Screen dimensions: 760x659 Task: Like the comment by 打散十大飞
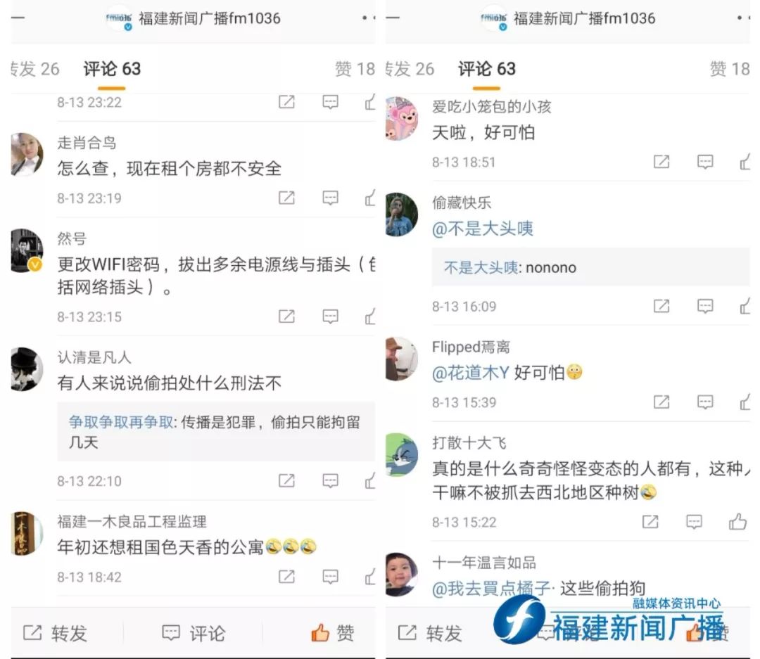click(x=737, y=521)
